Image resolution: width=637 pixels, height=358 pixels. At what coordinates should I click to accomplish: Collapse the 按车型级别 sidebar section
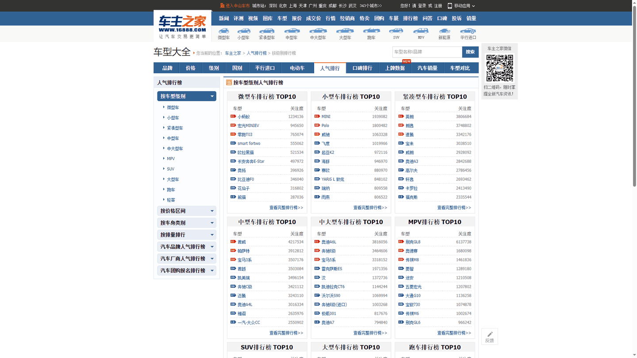click(x=187, y=96)
